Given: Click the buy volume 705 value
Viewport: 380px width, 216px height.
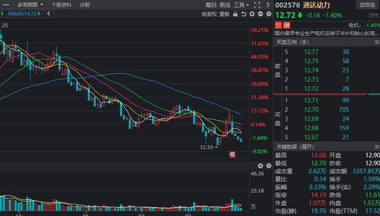Looking at the screenshot, I should (x=344, y=109).
